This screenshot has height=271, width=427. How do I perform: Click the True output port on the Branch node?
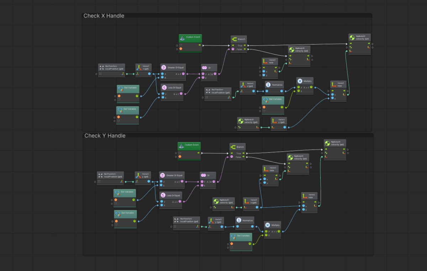pos(245,46)
